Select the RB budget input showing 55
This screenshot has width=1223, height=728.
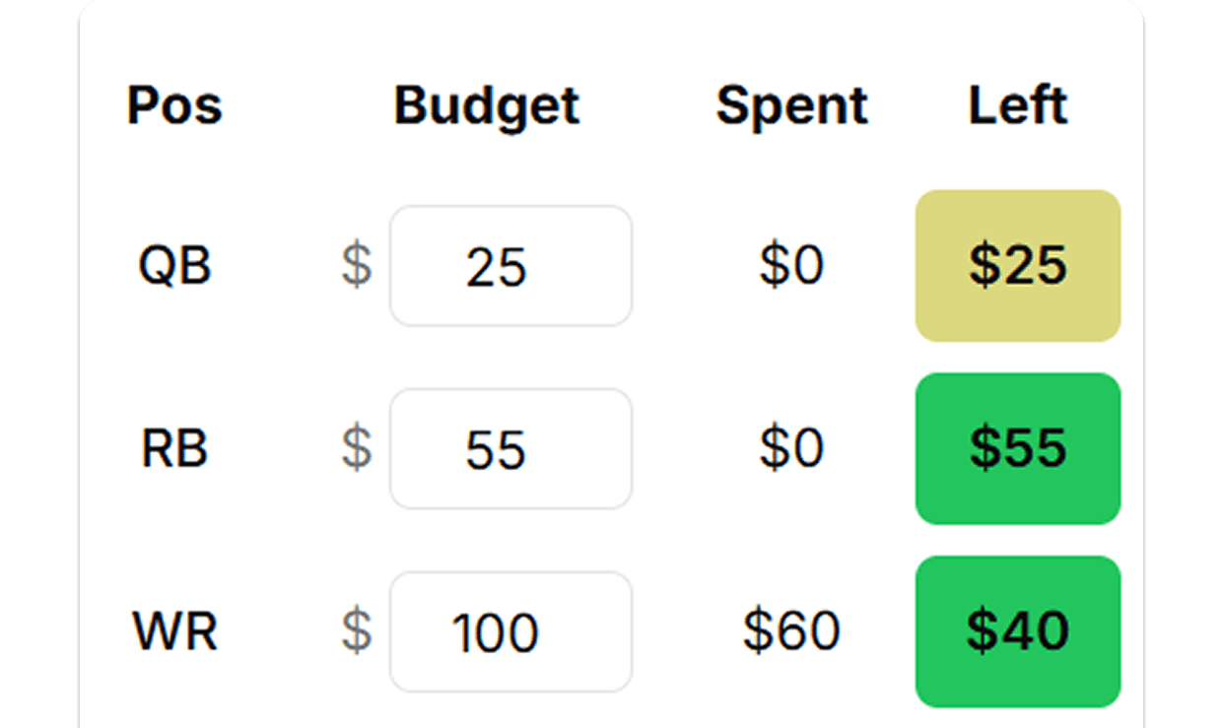510,448
